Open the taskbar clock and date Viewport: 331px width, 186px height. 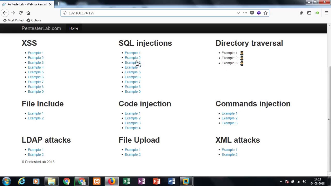318,181
